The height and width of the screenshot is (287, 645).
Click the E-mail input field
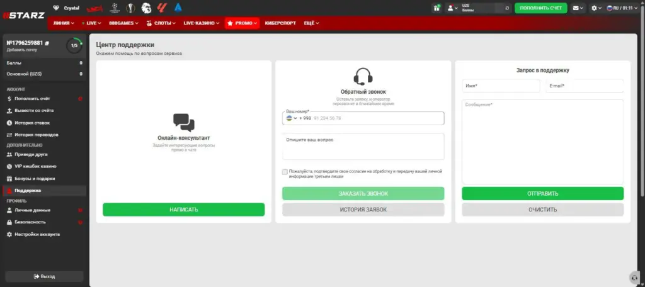pyautogui.click(x=585, y=86)
